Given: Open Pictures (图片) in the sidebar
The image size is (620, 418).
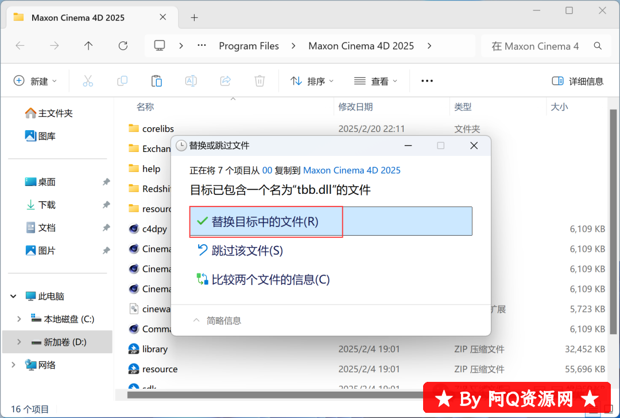Looking at the screenshot, I should (40, 251).
